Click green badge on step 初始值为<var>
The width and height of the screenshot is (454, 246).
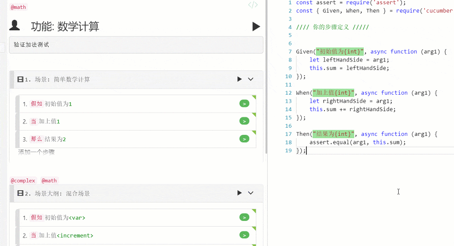244,218
